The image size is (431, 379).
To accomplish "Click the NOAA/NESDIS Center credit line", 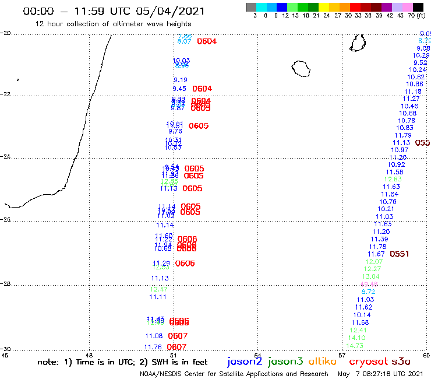I will [234, 374].
